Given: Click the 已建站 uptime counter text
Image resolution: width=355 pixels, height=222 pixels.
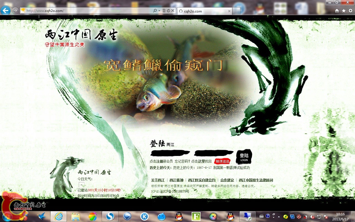Looking at the screenshot, I should [x=99, y=190].
